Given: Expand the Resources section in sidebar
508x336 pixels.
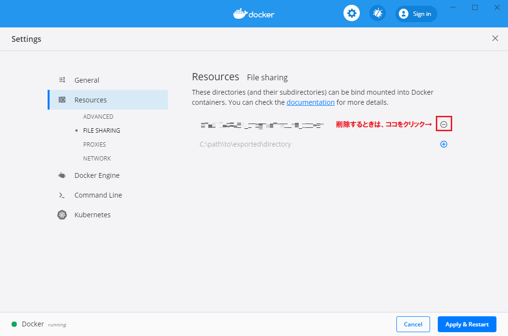Looking at the screenshot, I should (91, 100).
